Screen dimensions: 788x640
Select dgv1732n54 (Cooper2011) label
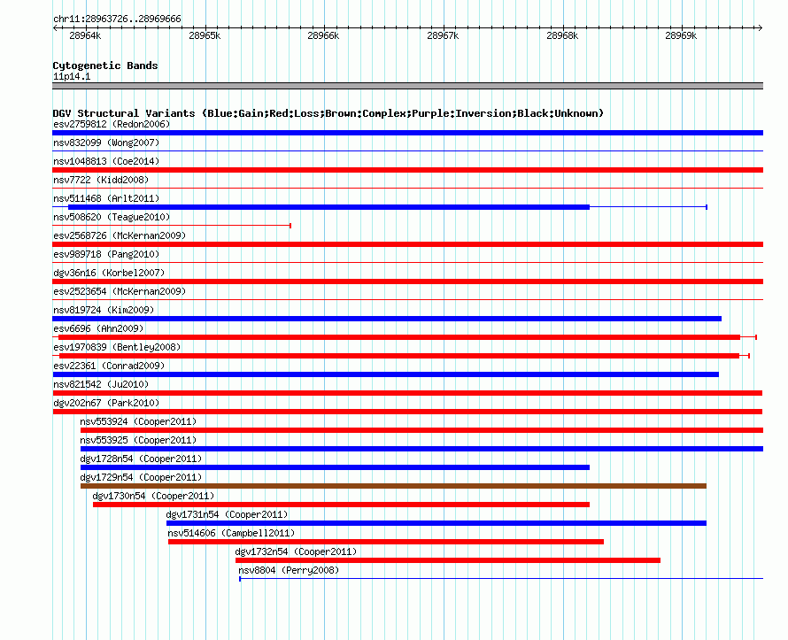pyautogui.click(x=296, y=551)
